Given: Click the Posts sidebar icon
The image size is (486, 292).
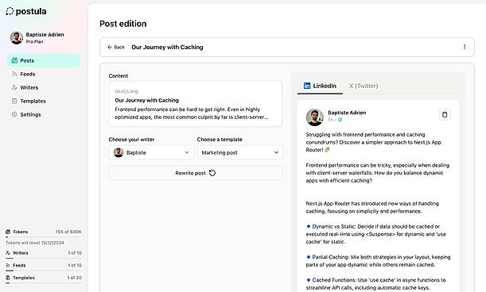Looking at the screenshot, I should click(x=14, y=60).
